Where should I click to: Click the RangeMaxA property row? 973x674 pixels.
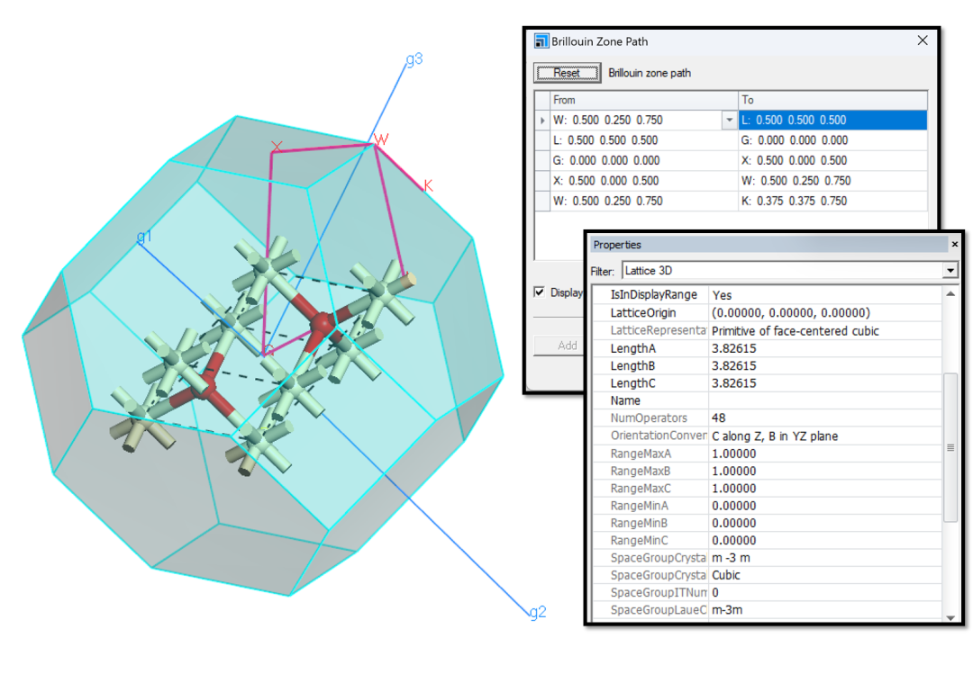pyautogui.click(x=767, y=454)
